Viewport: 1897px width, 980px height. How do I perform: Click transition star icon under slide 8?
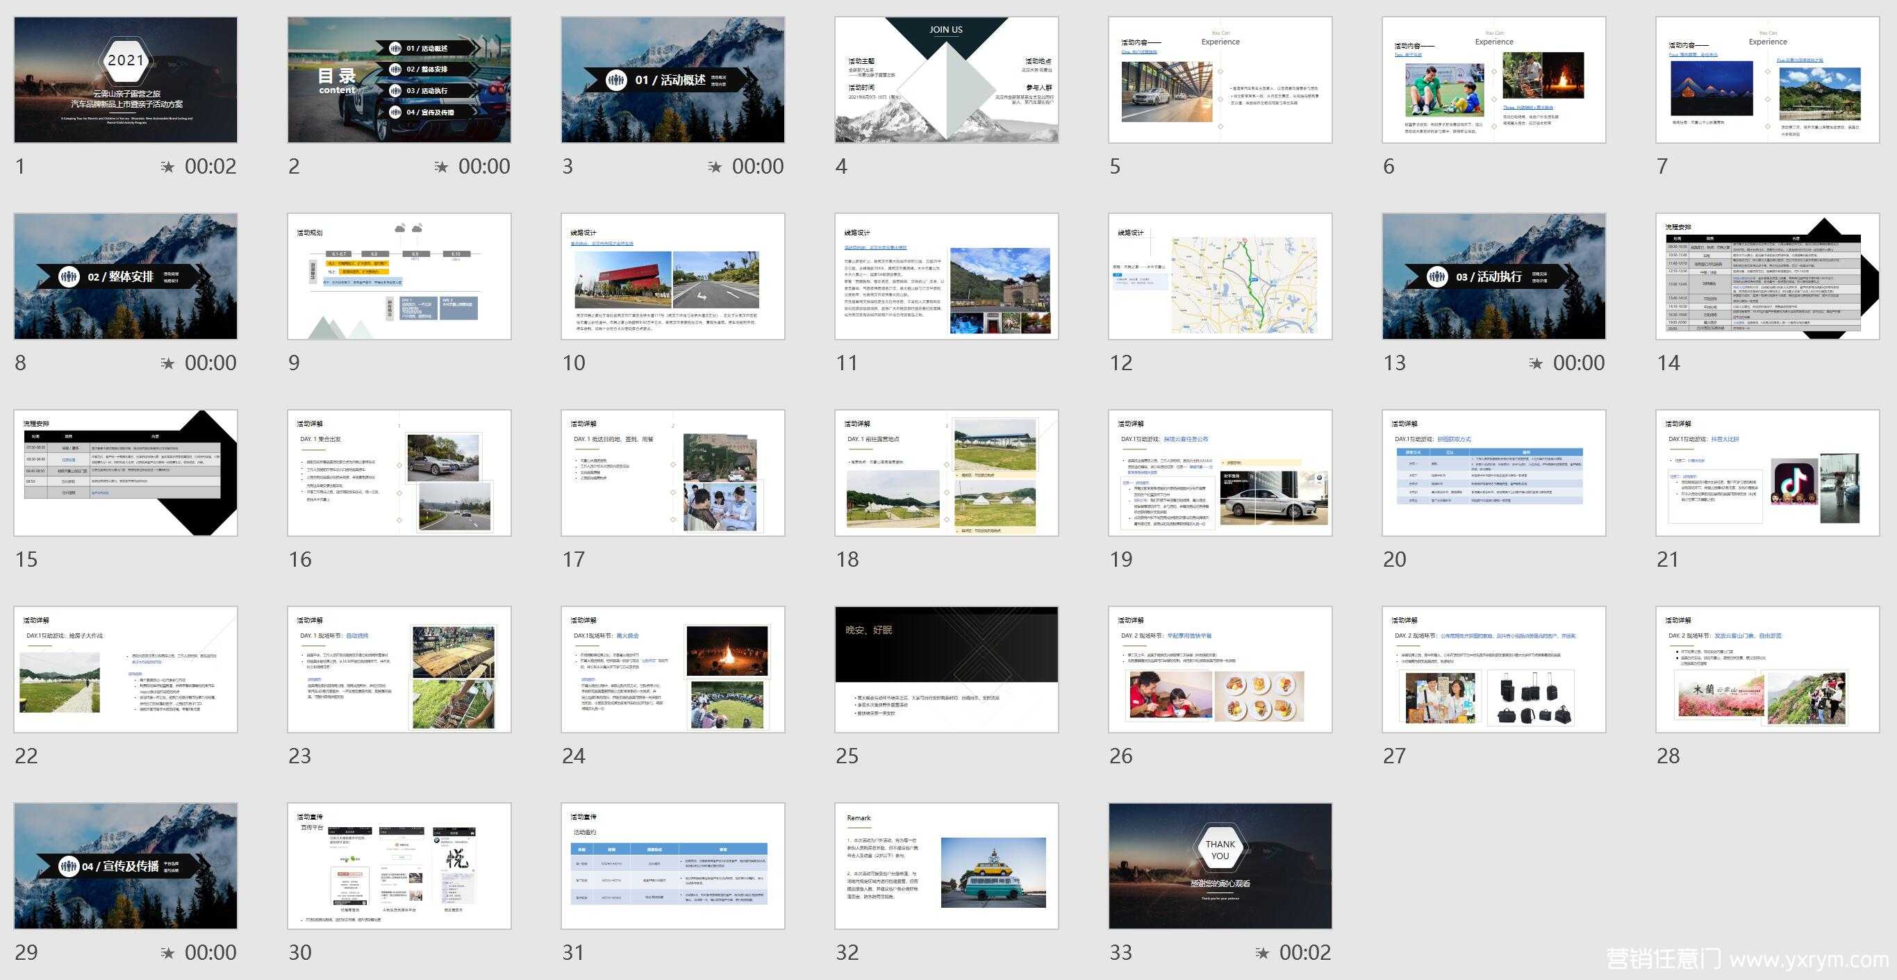[x=168, y=364]
